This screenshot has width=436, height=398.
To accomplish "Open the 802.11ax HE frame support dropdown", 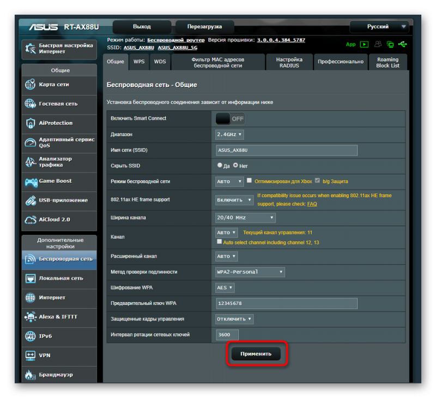I will click(x=234, y=200).
